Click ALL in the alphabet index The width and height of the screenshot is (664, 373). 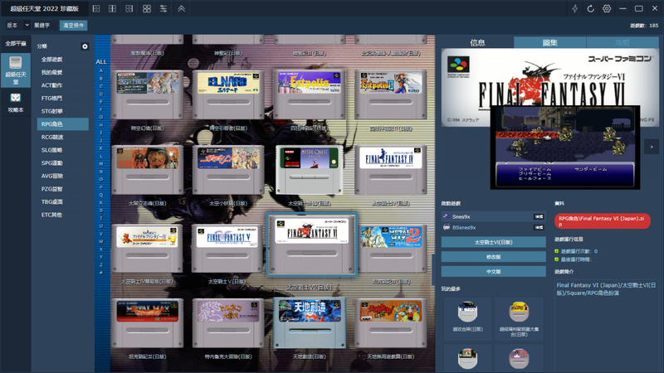pyautogui.click(x=101, y=61)
